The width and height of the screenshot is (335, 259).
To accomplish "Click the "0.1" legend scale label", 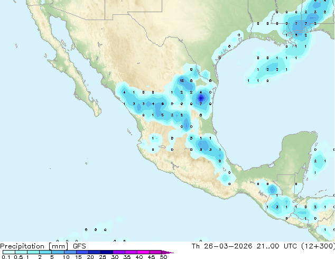I will pos(6,257).
